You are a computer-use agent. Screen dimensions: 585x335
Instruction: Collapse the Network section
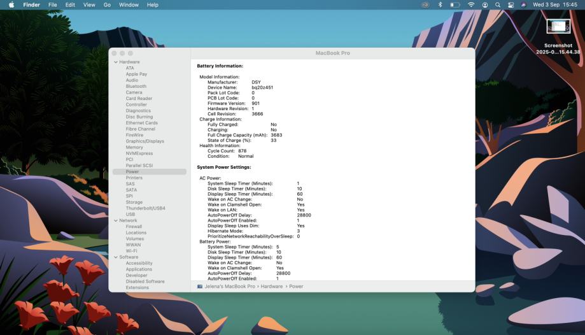115,220
